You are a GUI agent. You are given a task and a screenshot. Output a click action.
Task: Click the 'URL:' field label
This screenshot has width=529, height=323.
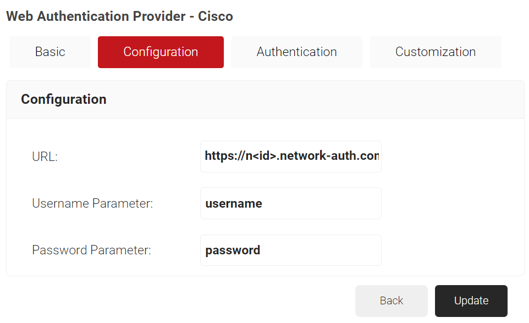click(45, 157)
